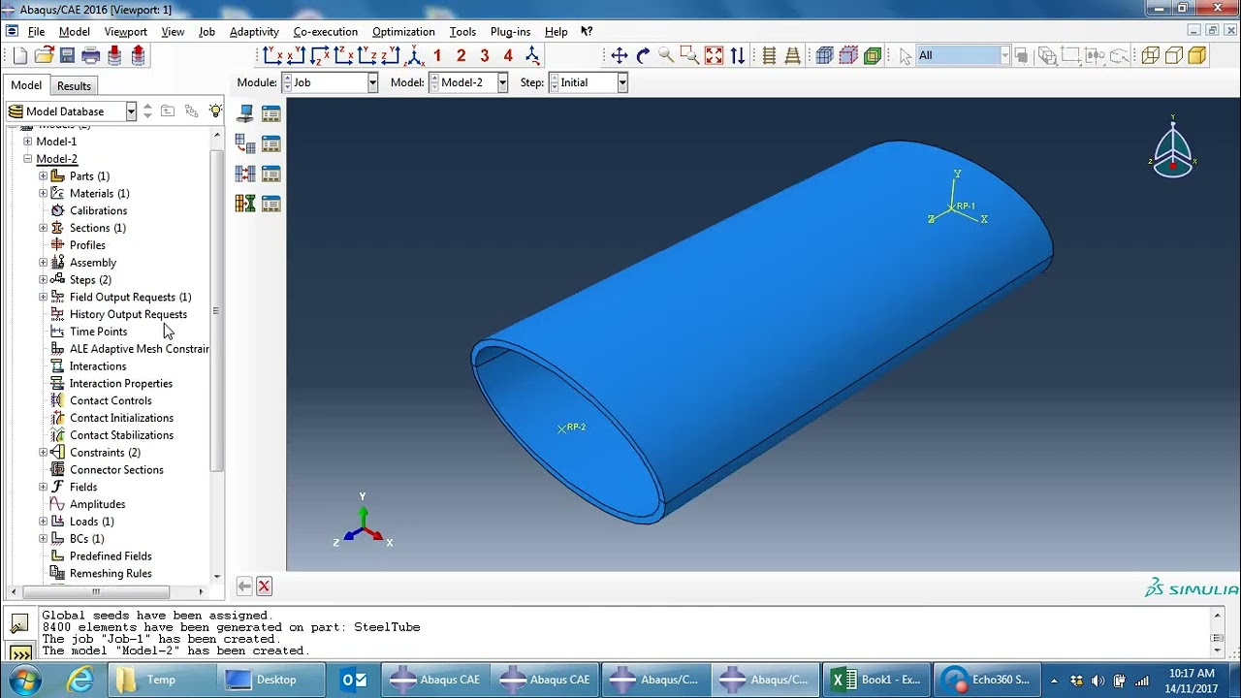This screenshot has height=698, width=1241.
Task: Open the Job menu
Action: coord(207,32)
